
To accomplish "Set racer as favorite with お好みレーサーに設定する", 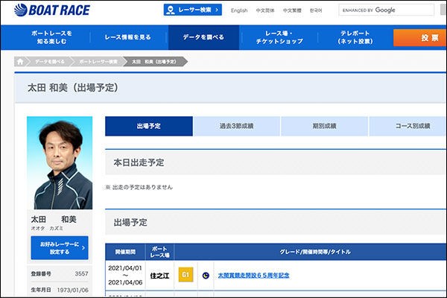I will [x=60, y=248].
